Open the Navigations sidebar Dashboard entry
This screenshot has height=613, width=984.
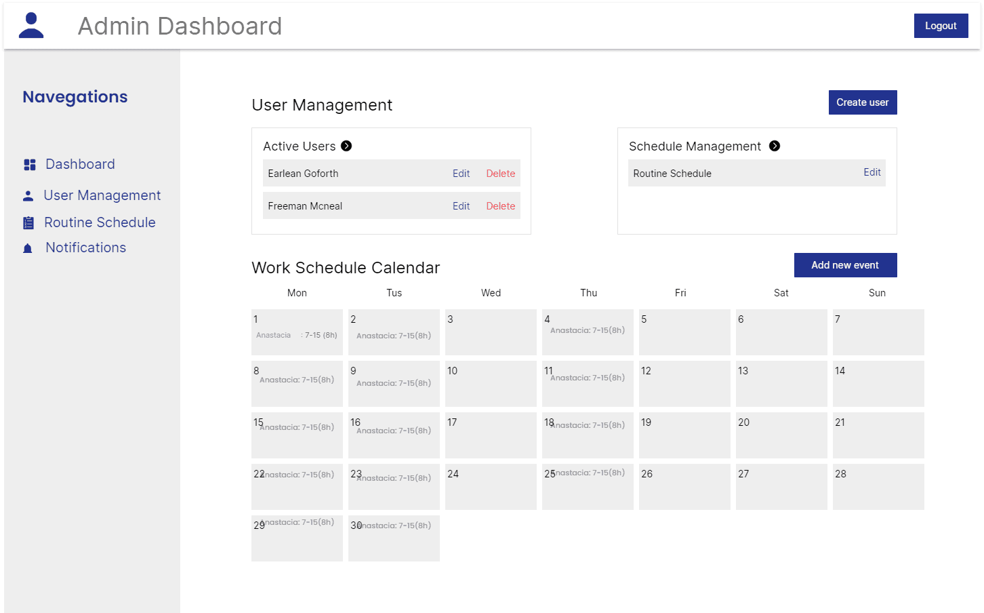[80, 164]
